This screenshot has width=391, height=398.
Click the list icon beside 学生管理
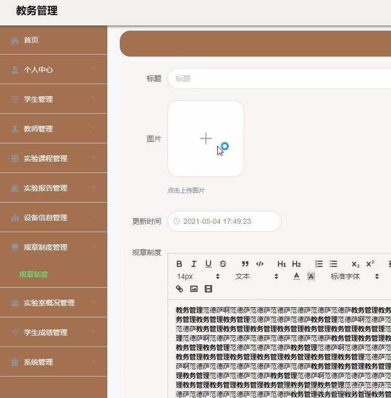[x=15, y=99]
